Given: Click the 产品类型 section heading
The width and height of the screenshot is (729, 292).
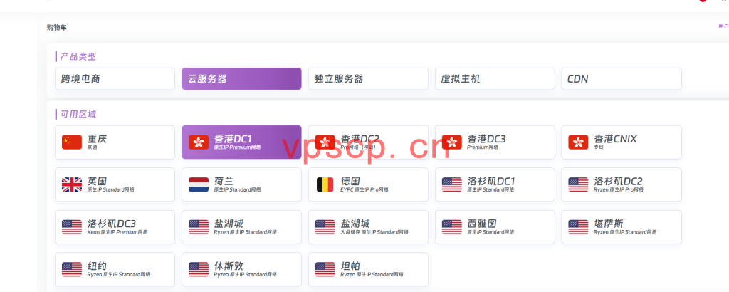Looking at the screenshot, I should pos(78,57).
